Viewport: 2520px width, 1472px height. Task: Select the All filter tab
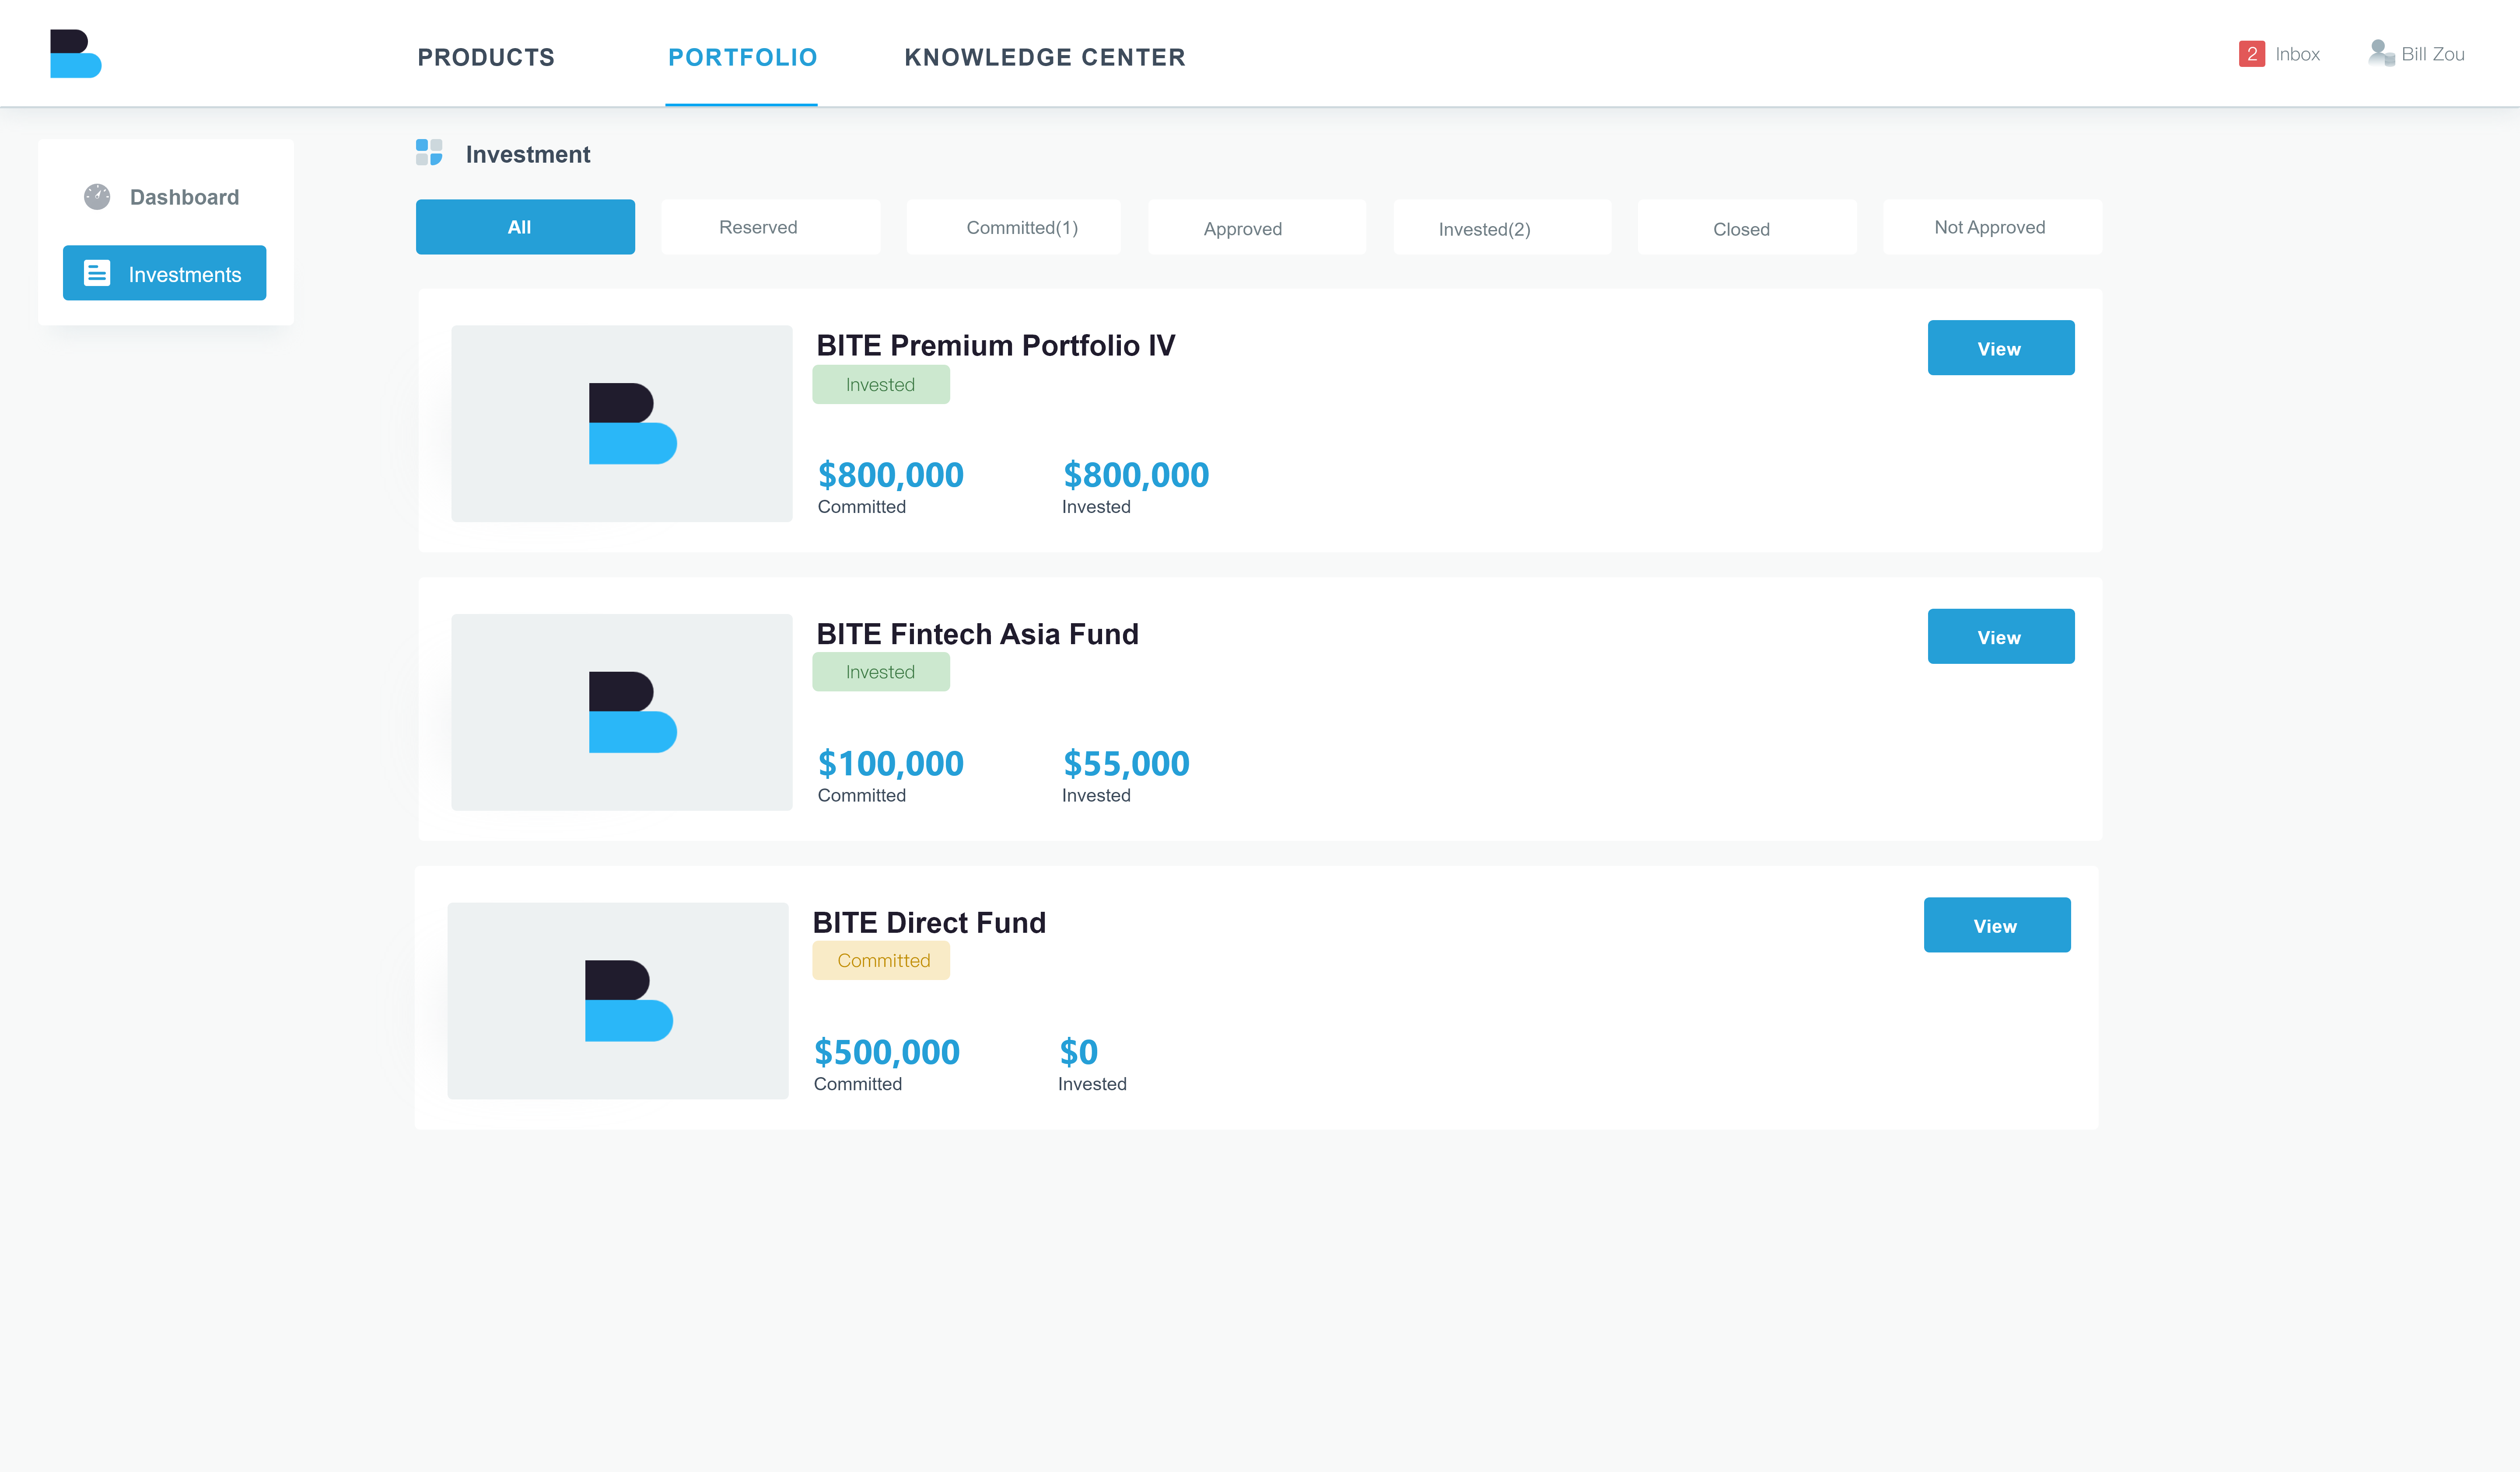coord(525,227)
